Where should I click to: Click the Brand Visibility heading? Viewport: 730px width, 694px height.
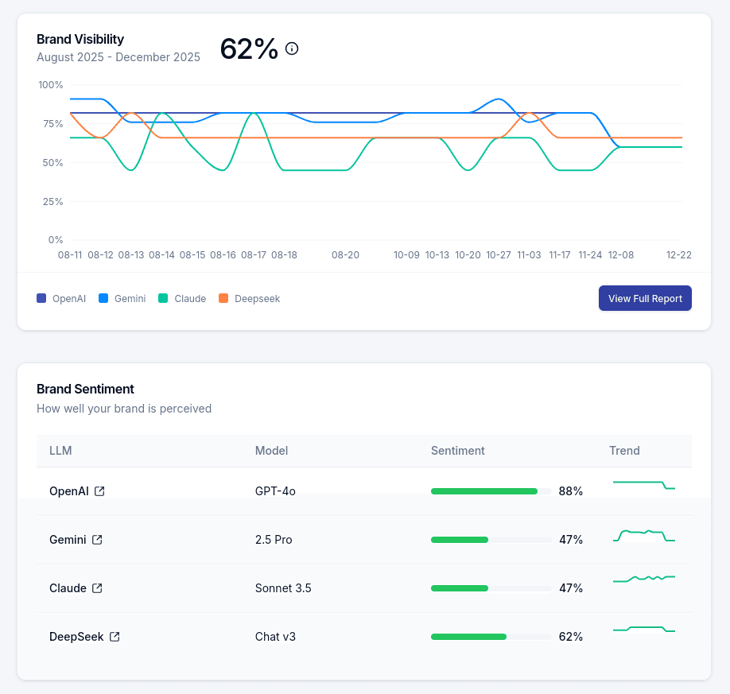coord(80,39)
